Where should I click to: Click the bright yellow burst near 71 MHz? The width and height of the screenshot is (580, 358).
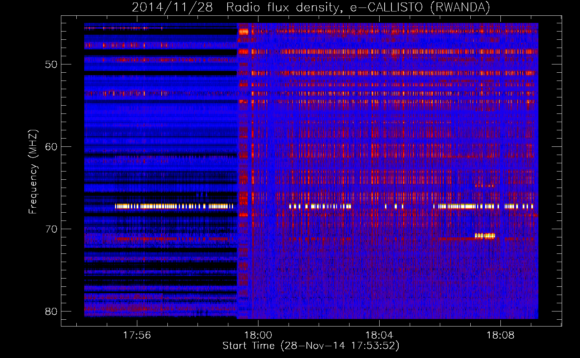coord(485,236)
